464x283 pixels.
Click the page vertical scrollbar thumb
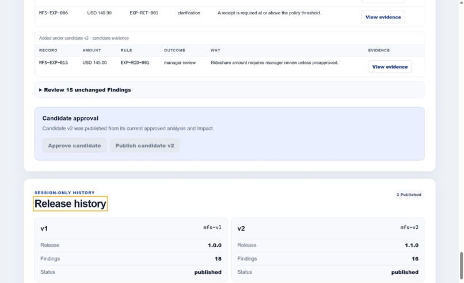coord(461,266)
